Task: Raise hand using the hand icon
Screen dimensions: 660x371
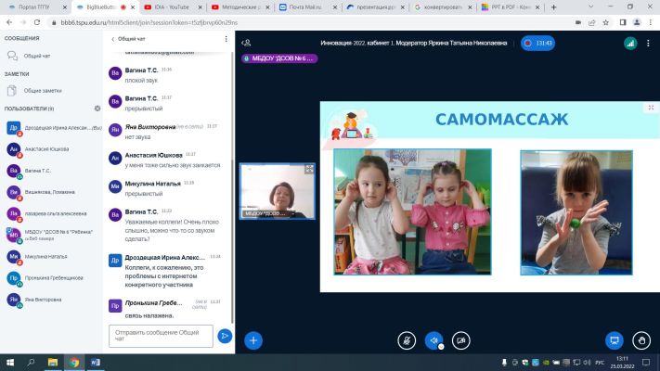Action: 641,340
